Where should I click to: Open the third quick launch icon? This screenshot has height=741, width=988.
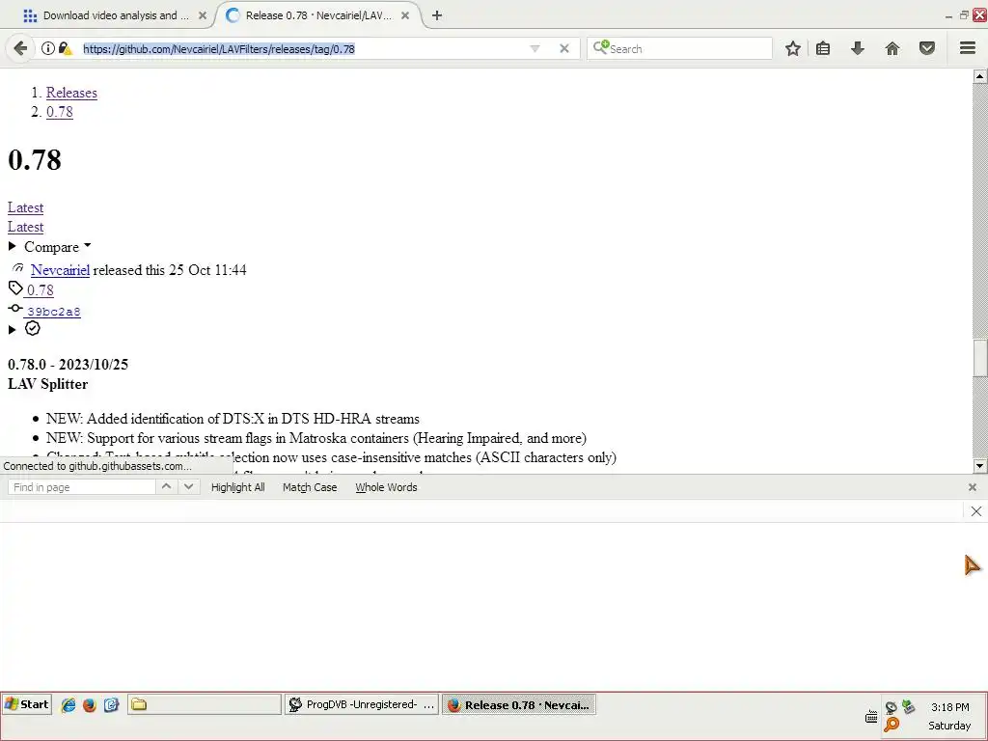(x=112, y=705)
